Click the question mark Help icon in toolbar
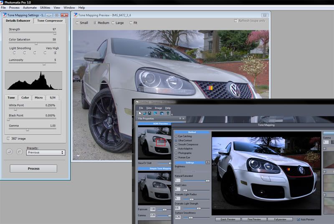 click(168, 113)
